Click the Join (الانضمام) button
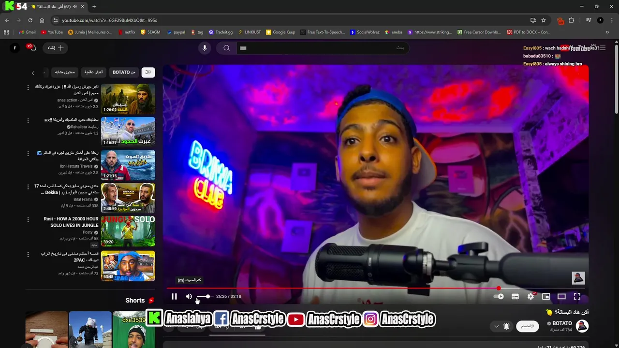 pyautogui.click(x=528, y=326)
